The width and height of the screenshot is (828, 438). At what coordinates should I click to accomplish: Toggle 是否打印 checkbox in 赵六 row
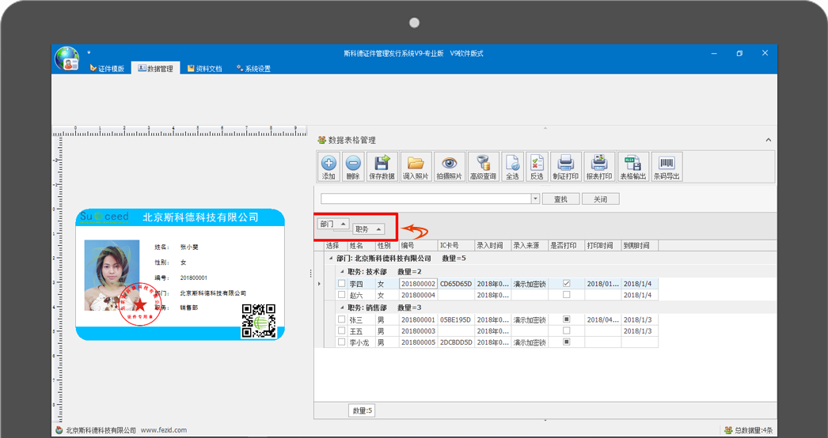click(x=567, y=294)
